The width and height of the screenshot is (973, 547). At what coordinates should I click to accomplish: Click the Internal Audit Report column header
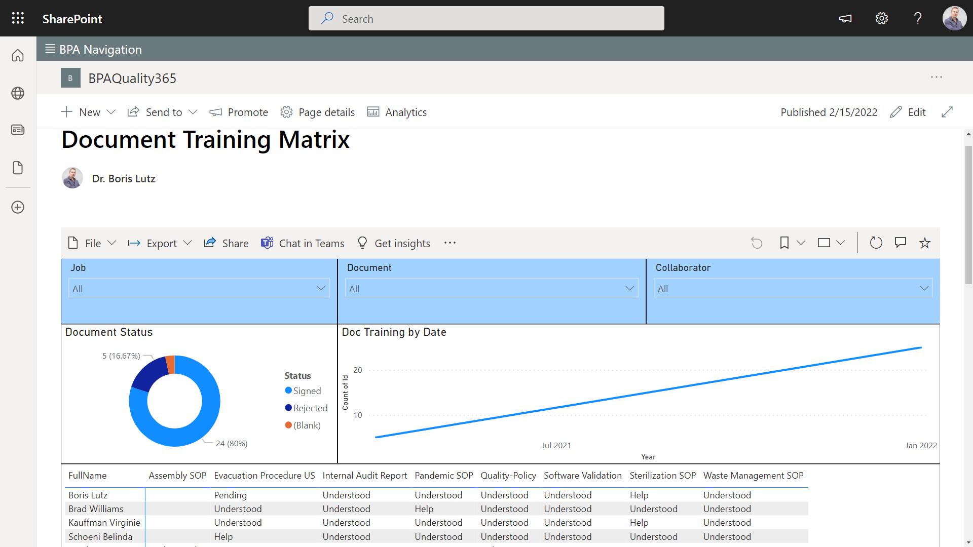click(365, 476)
